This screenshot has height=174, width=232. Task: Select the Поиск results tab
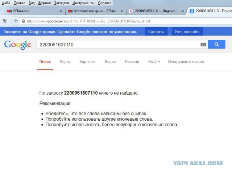[45, 62]
